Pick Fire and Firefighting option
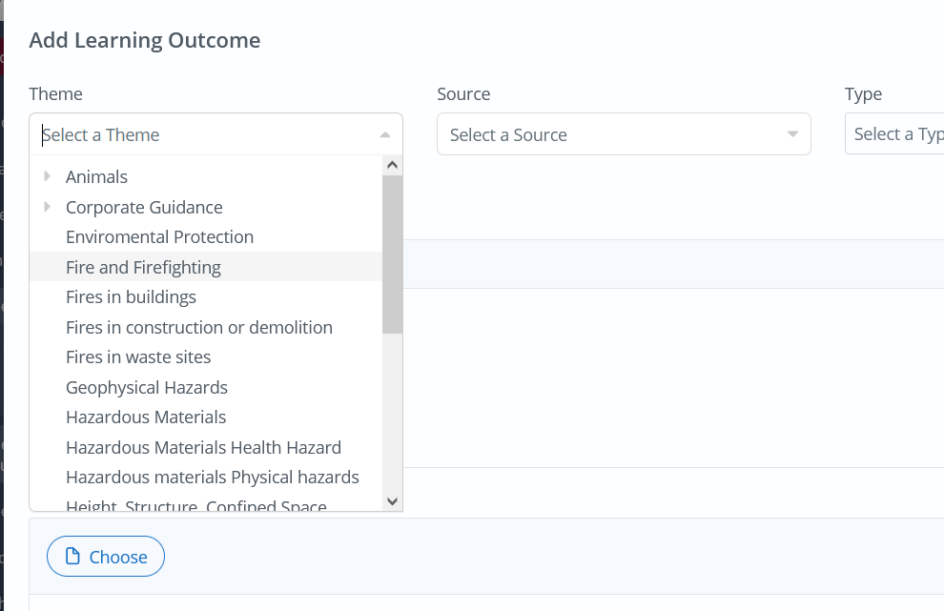This screenshot has width=944, height=611. coord(143,267)
